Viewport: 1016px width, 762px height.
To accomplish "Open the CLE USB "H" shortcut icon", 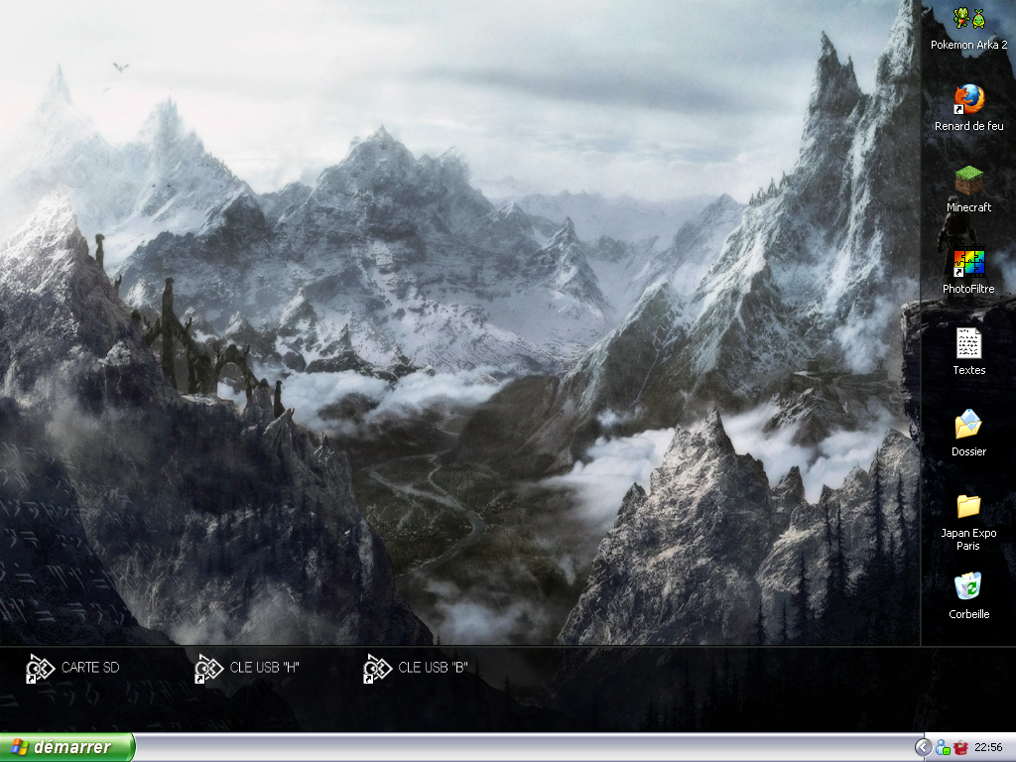I will [208, 668].
